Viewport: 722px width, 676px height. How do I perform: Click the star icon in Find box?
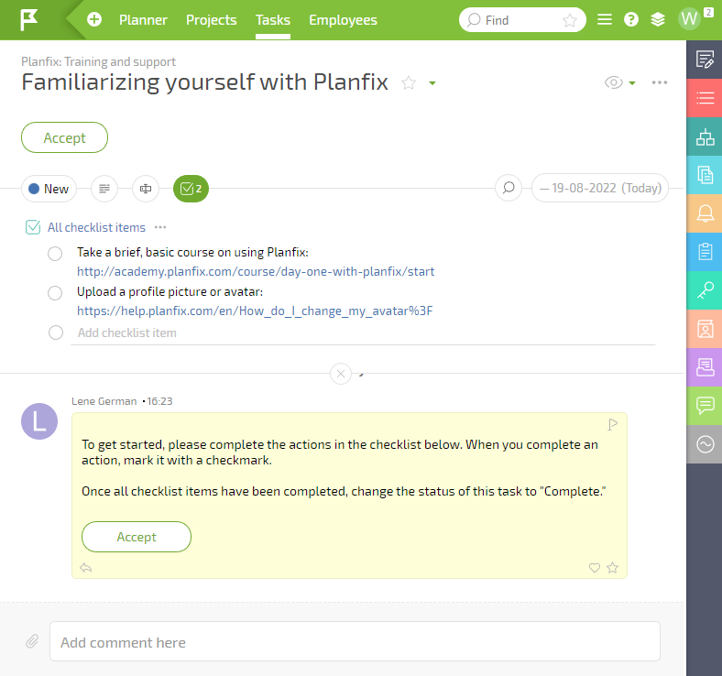pyautogui.click(x=570, y=20)
